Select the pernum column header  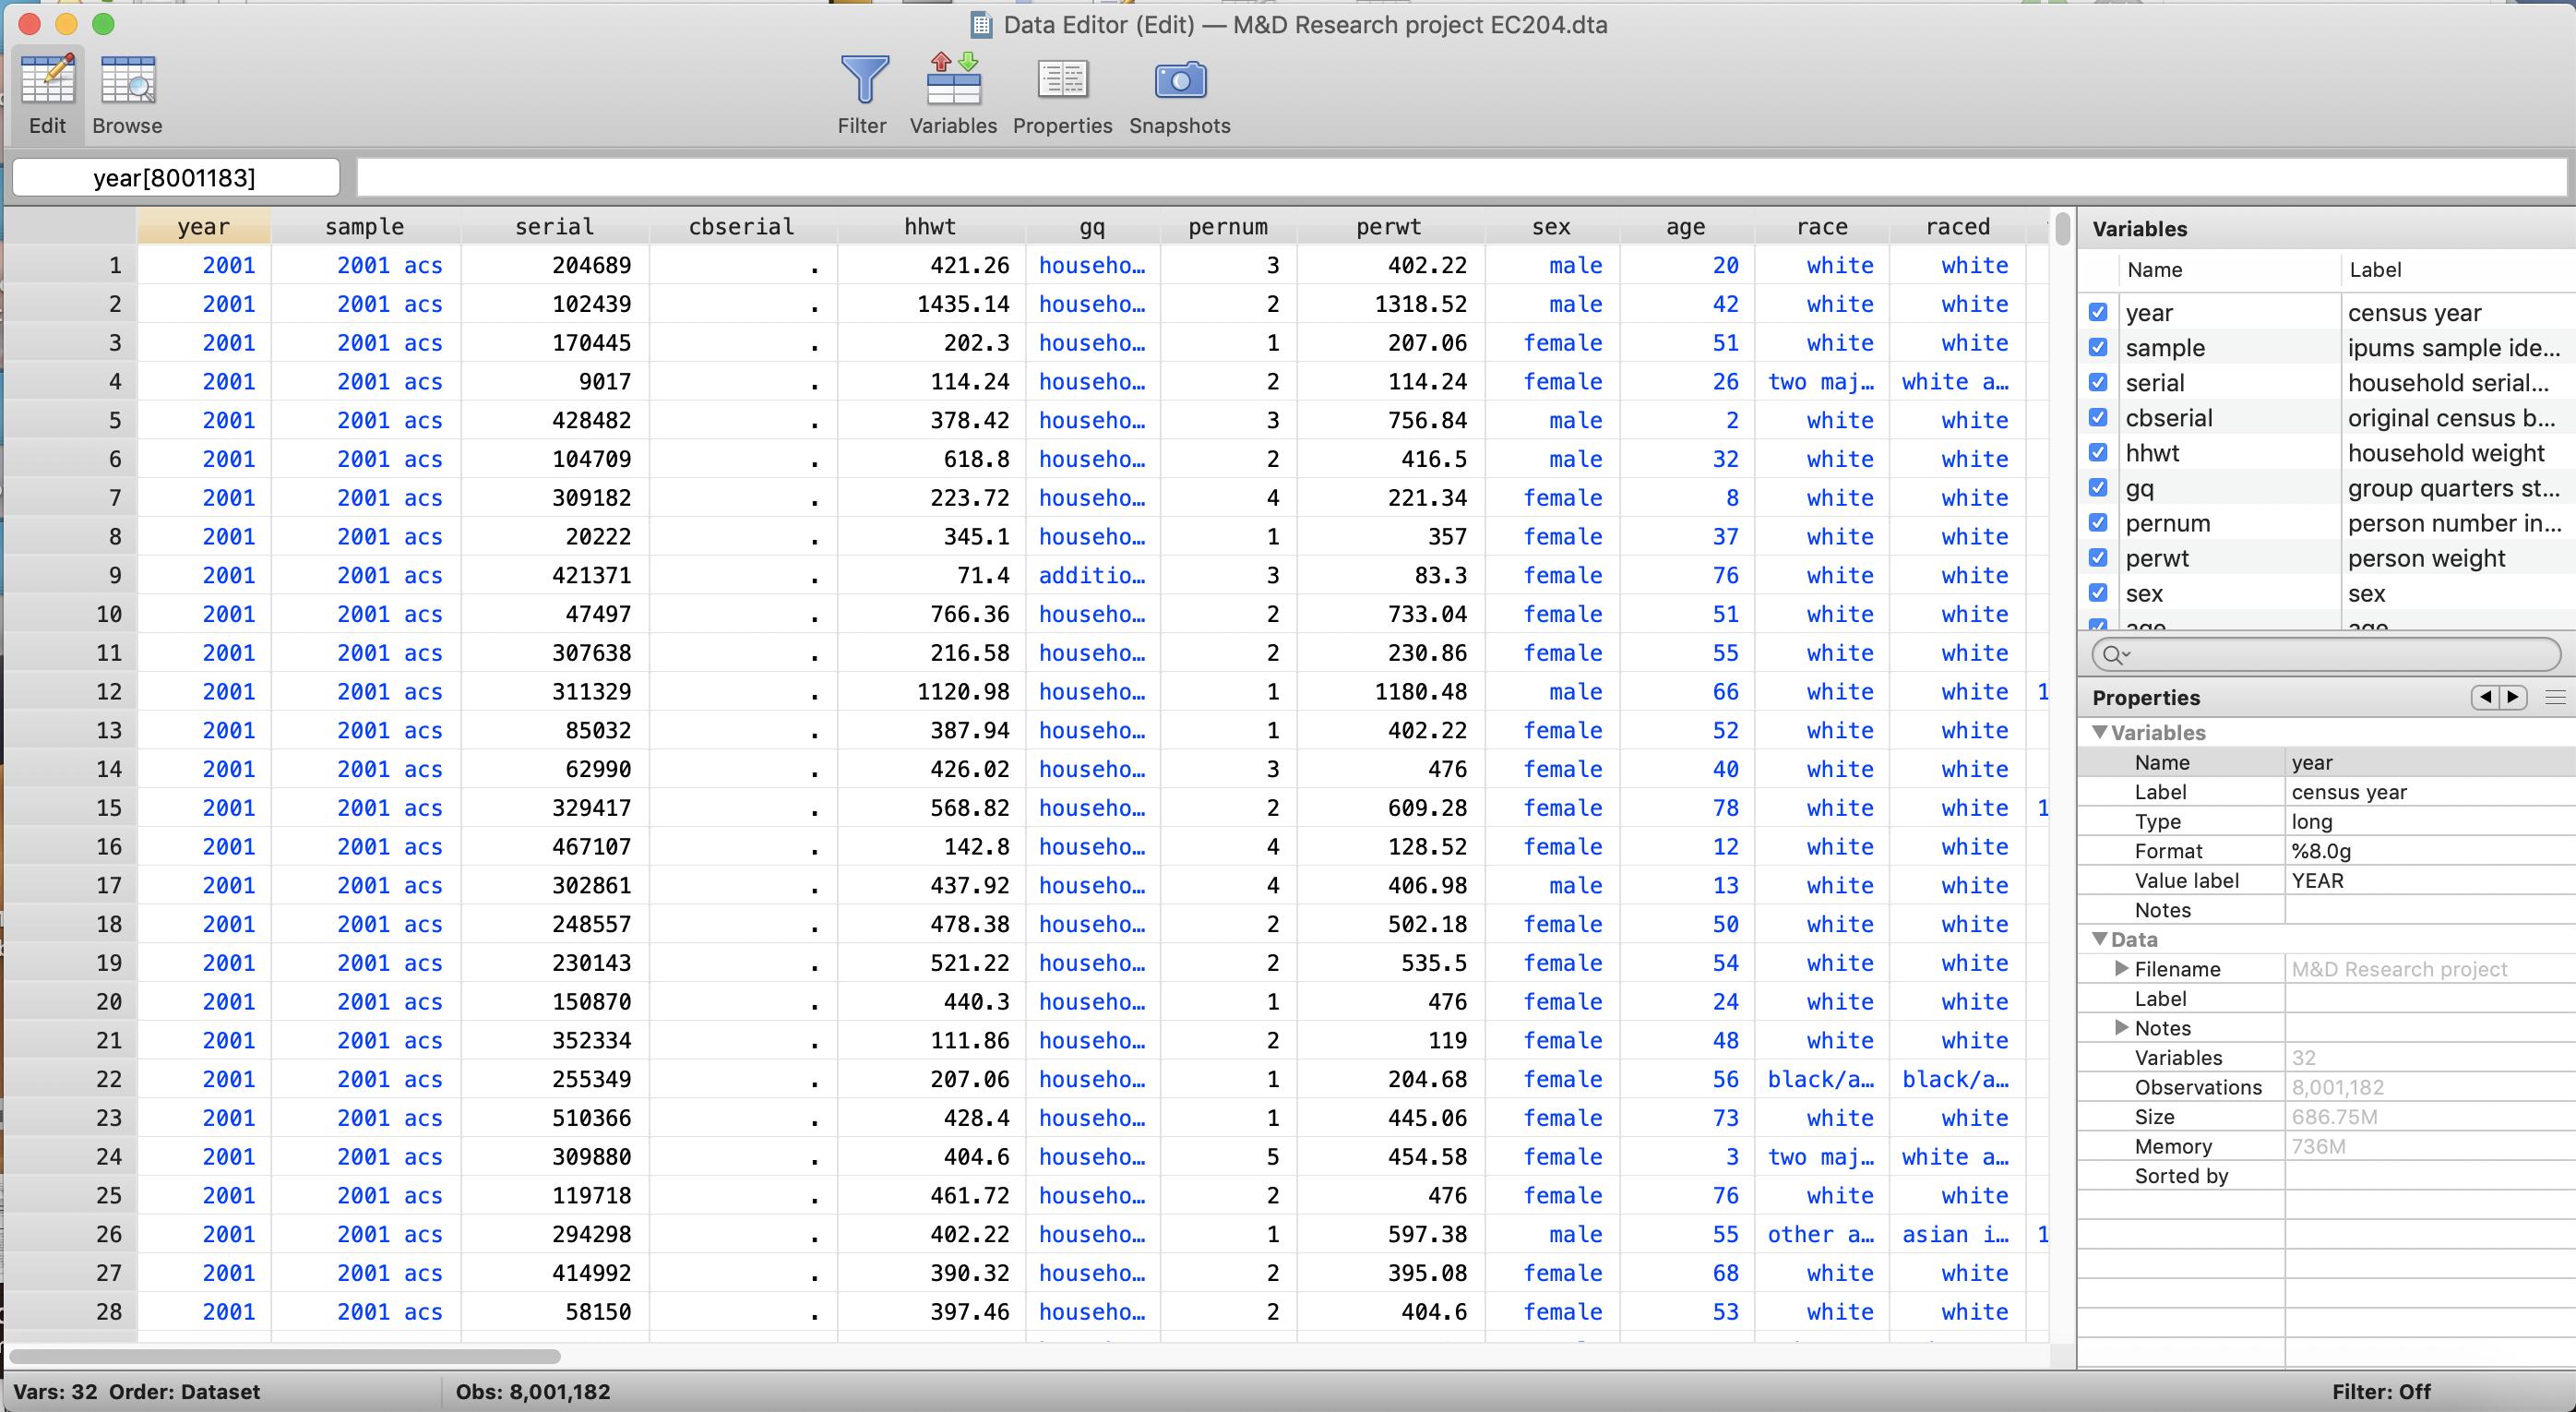tap(1228, 227)
